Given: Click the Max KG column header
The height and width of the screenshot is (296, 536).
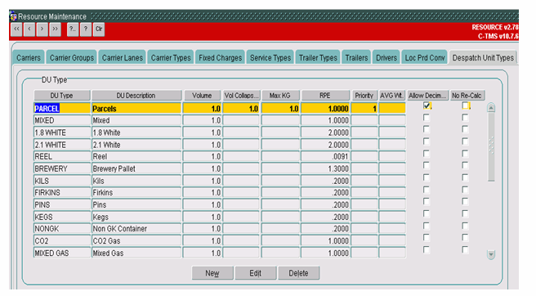Looking at the screenshot, I should (280, 96).
